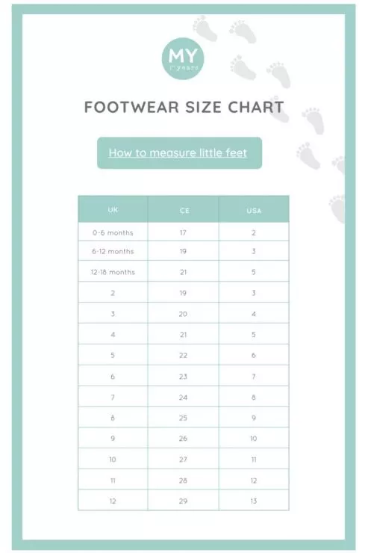Click the FOOTWEAR SIZE CHART heading
368x553 pixels.
click(x=184, y=107)
